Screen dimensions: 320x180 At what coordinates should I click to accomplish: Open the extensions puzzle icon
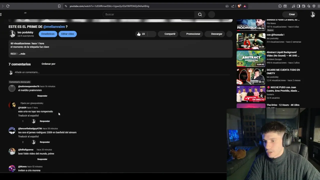click(x=280, y=6)
